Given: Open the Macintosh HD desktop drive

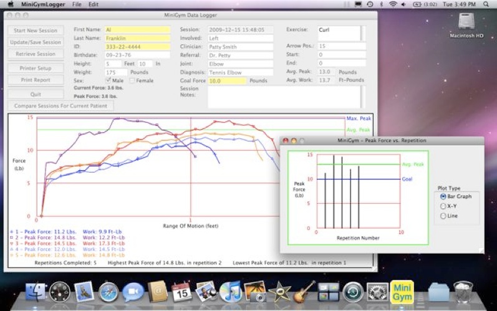Looking at the screenshot, I should 466,26.
